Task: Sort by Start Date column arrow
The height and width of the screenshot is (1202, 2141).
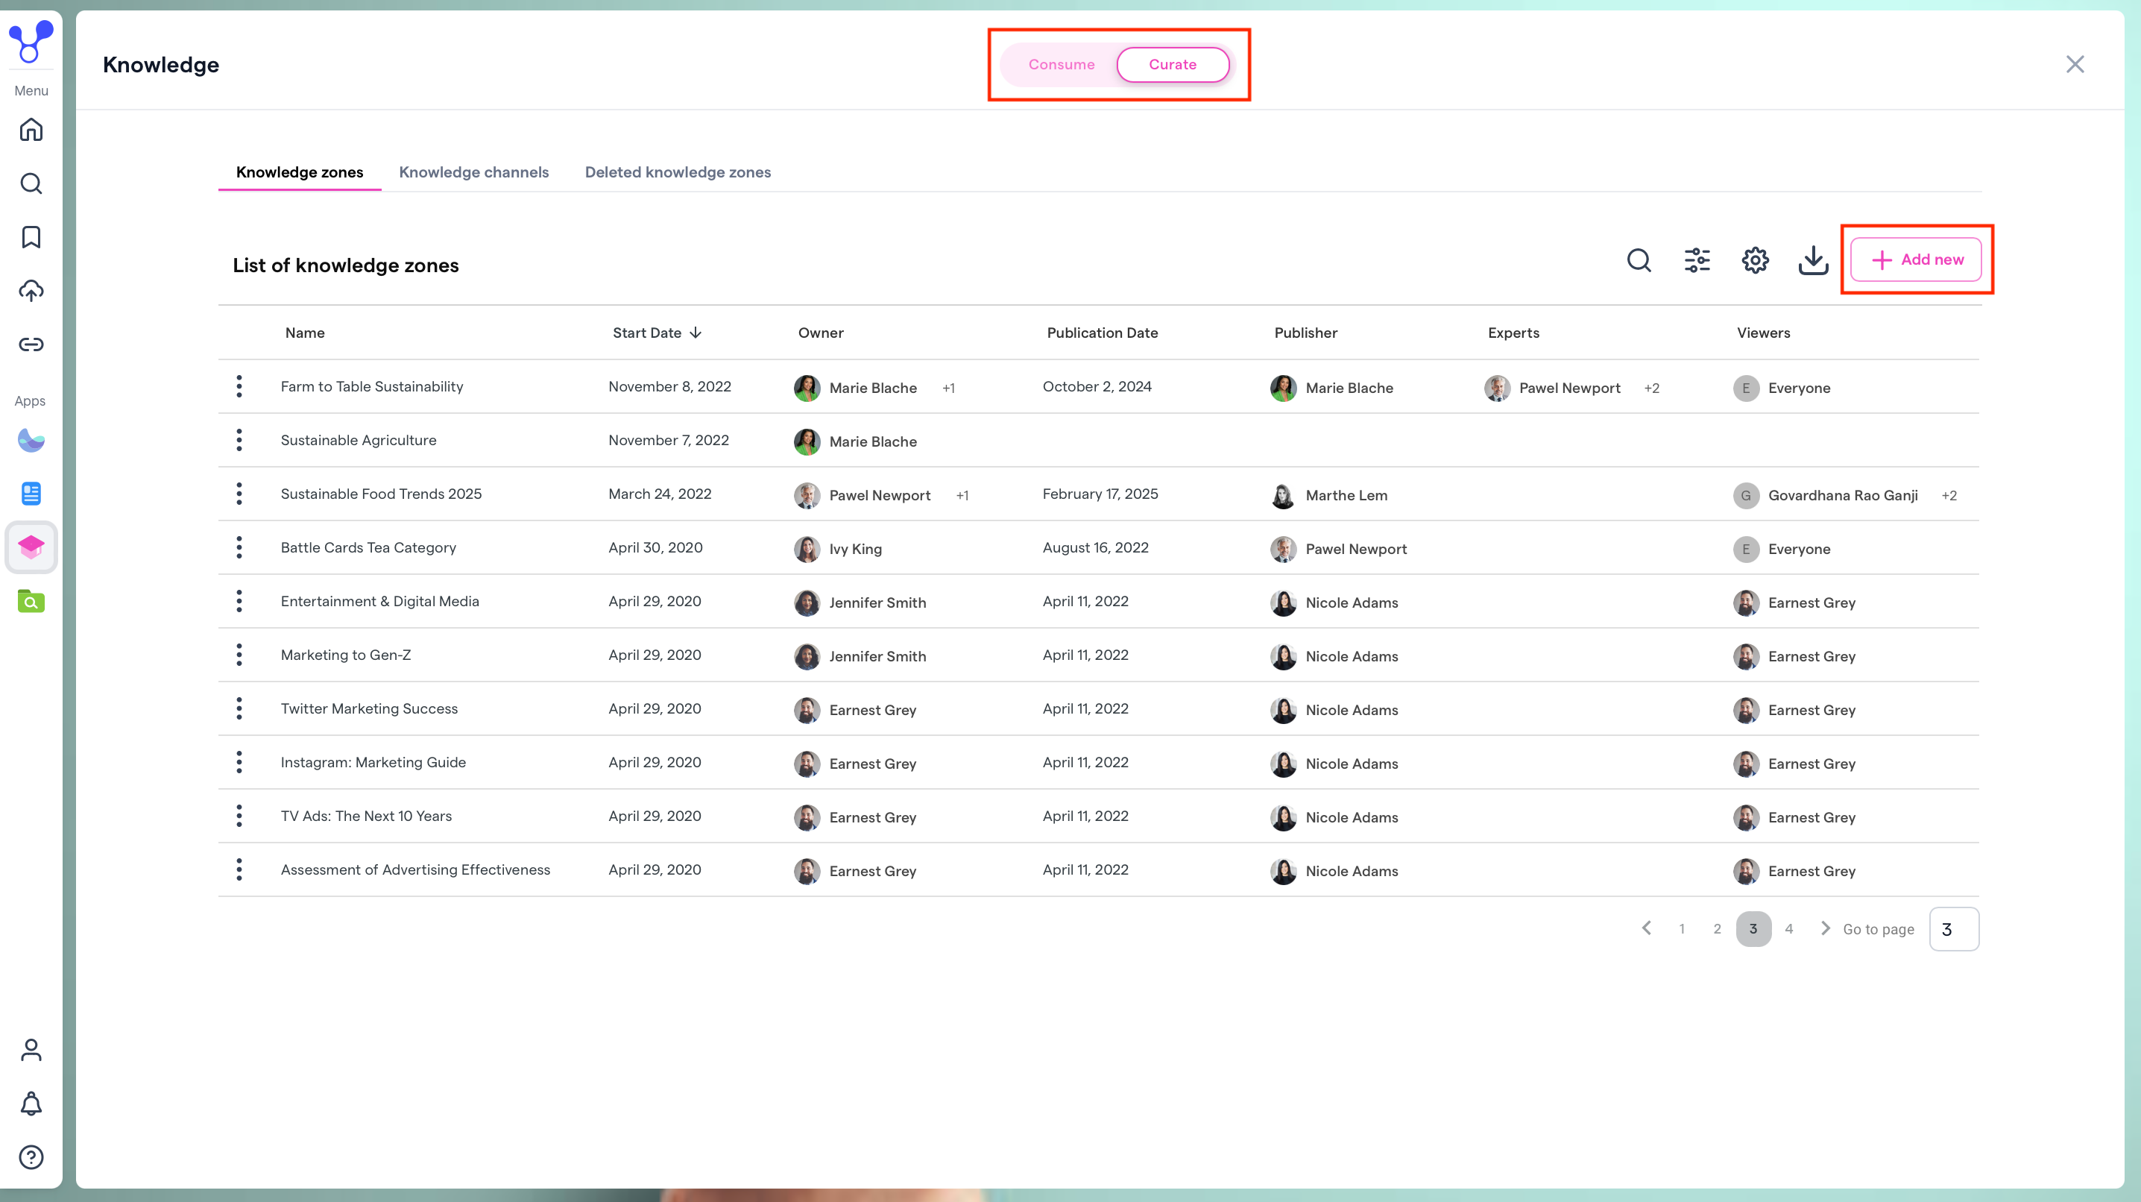Action: click(696, 333)
